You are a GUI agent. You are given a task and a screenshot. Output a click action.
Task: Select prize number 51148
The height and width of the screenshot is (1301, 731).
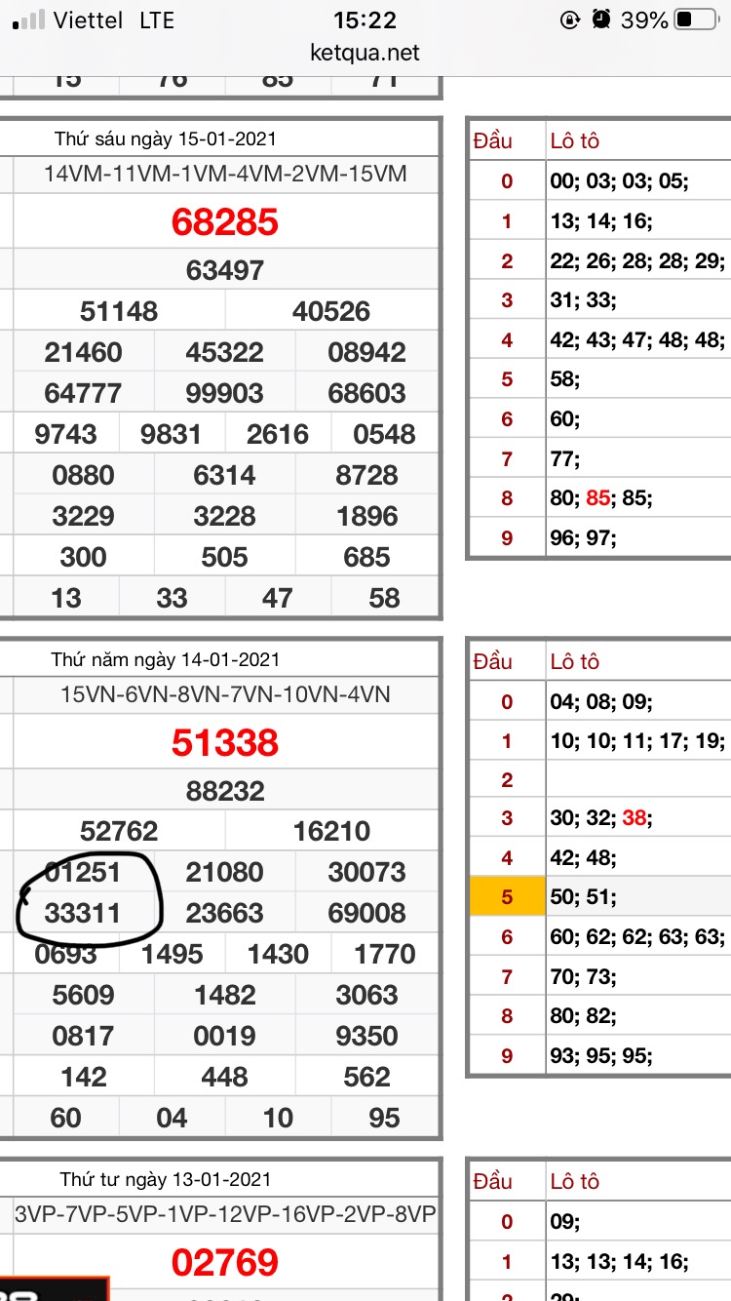point(119,311)
